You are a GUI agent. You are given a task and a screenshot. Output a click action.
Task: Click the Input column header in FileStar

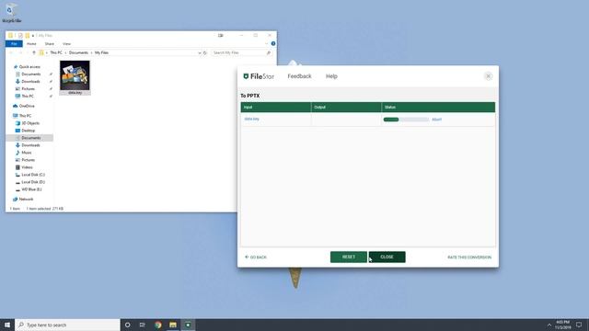tap(276, 108)
